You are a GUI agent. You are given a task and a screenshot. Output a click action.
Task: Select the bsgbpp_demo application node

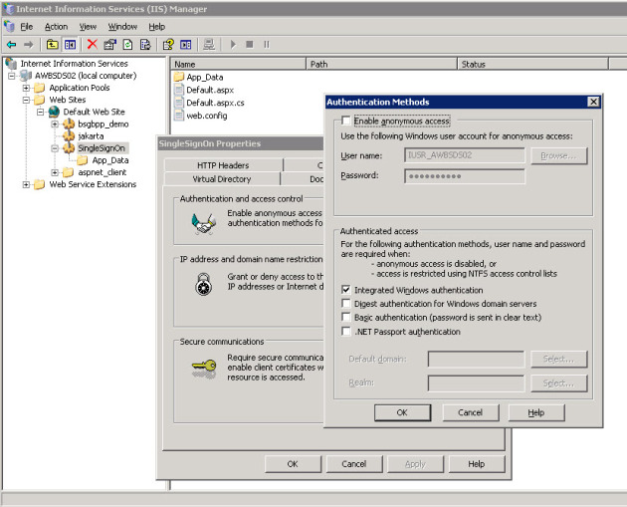(x=104, y=125)
